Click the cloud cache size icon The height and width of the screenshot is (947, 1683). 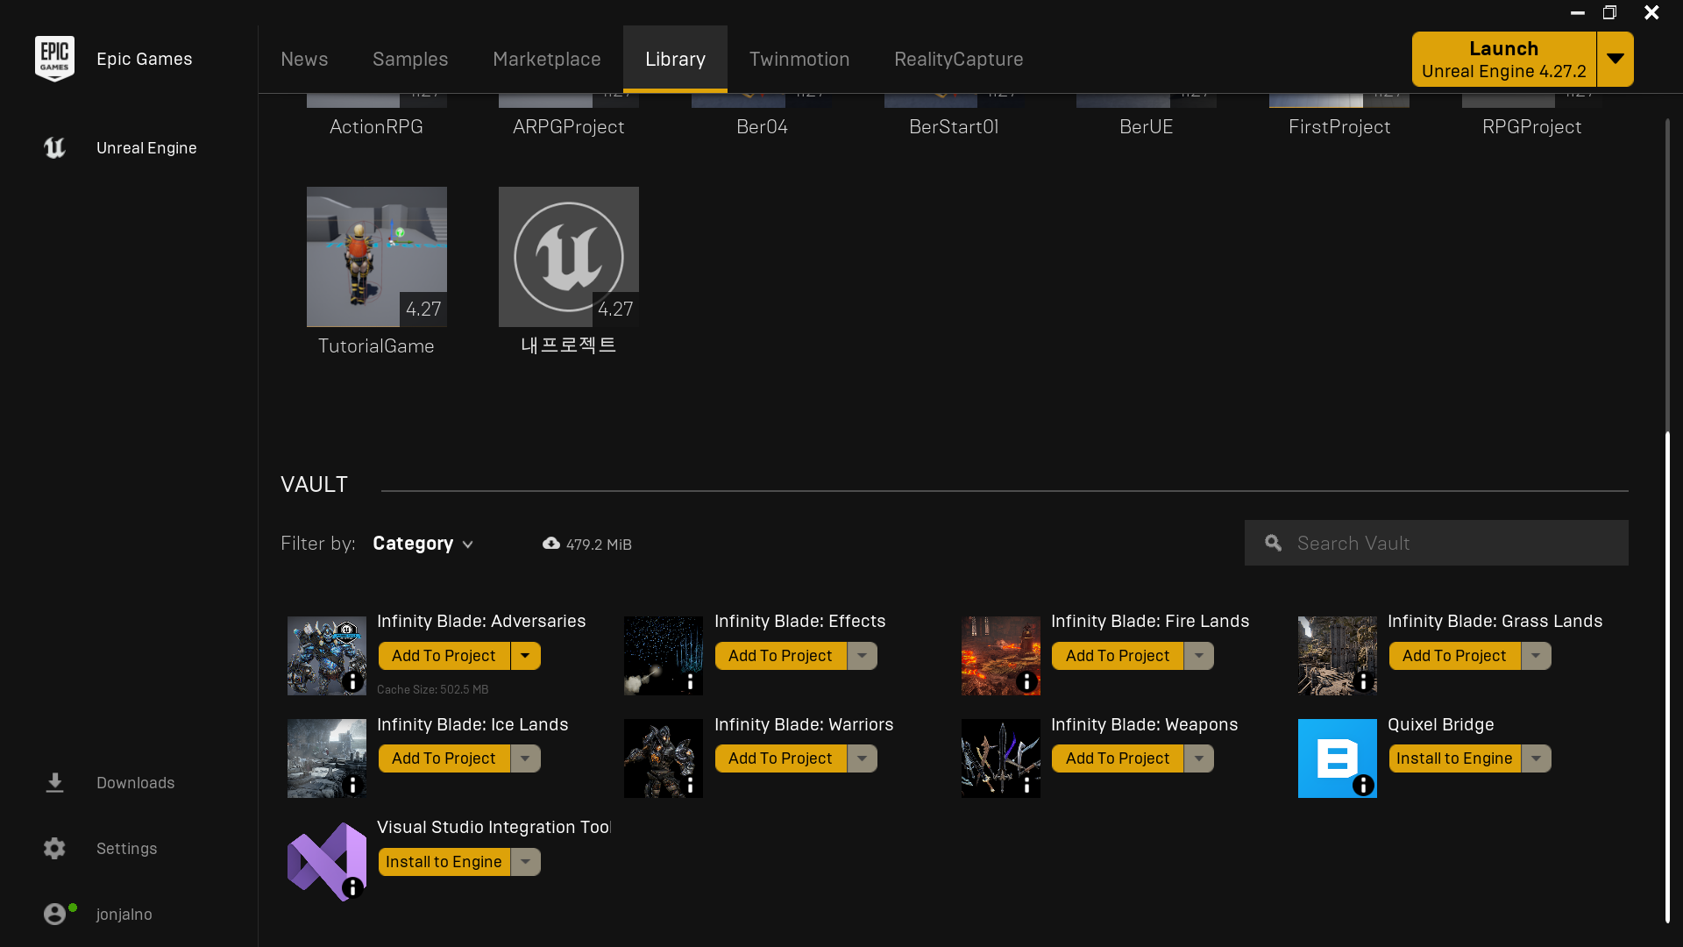[550, 544]
